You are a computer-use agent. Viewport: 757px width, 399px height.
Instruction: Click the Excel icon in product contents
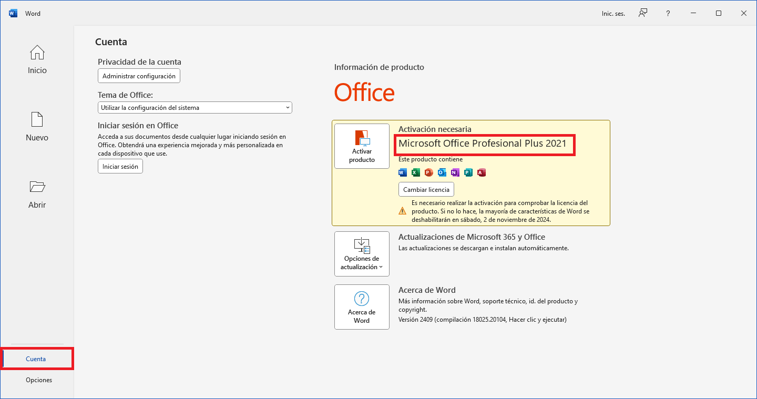[416, 172]
